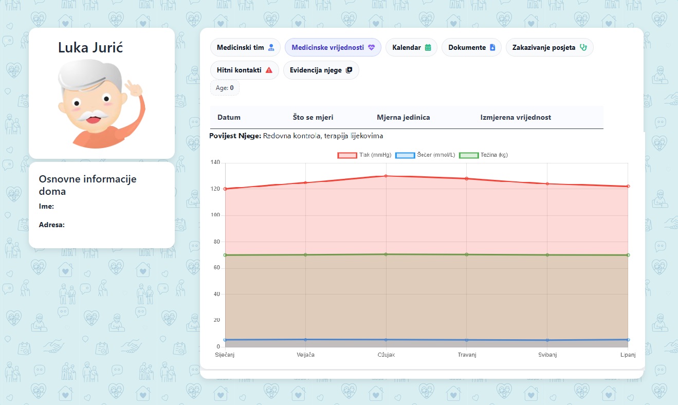This screenshot has width=678, height=405.
Task: Click the Age: 0 badge
Action: coord(225,87)
